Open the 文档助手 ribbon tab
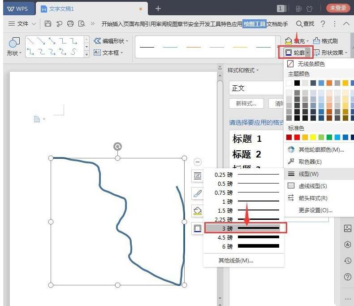354x306 pixels. [277, 24]
